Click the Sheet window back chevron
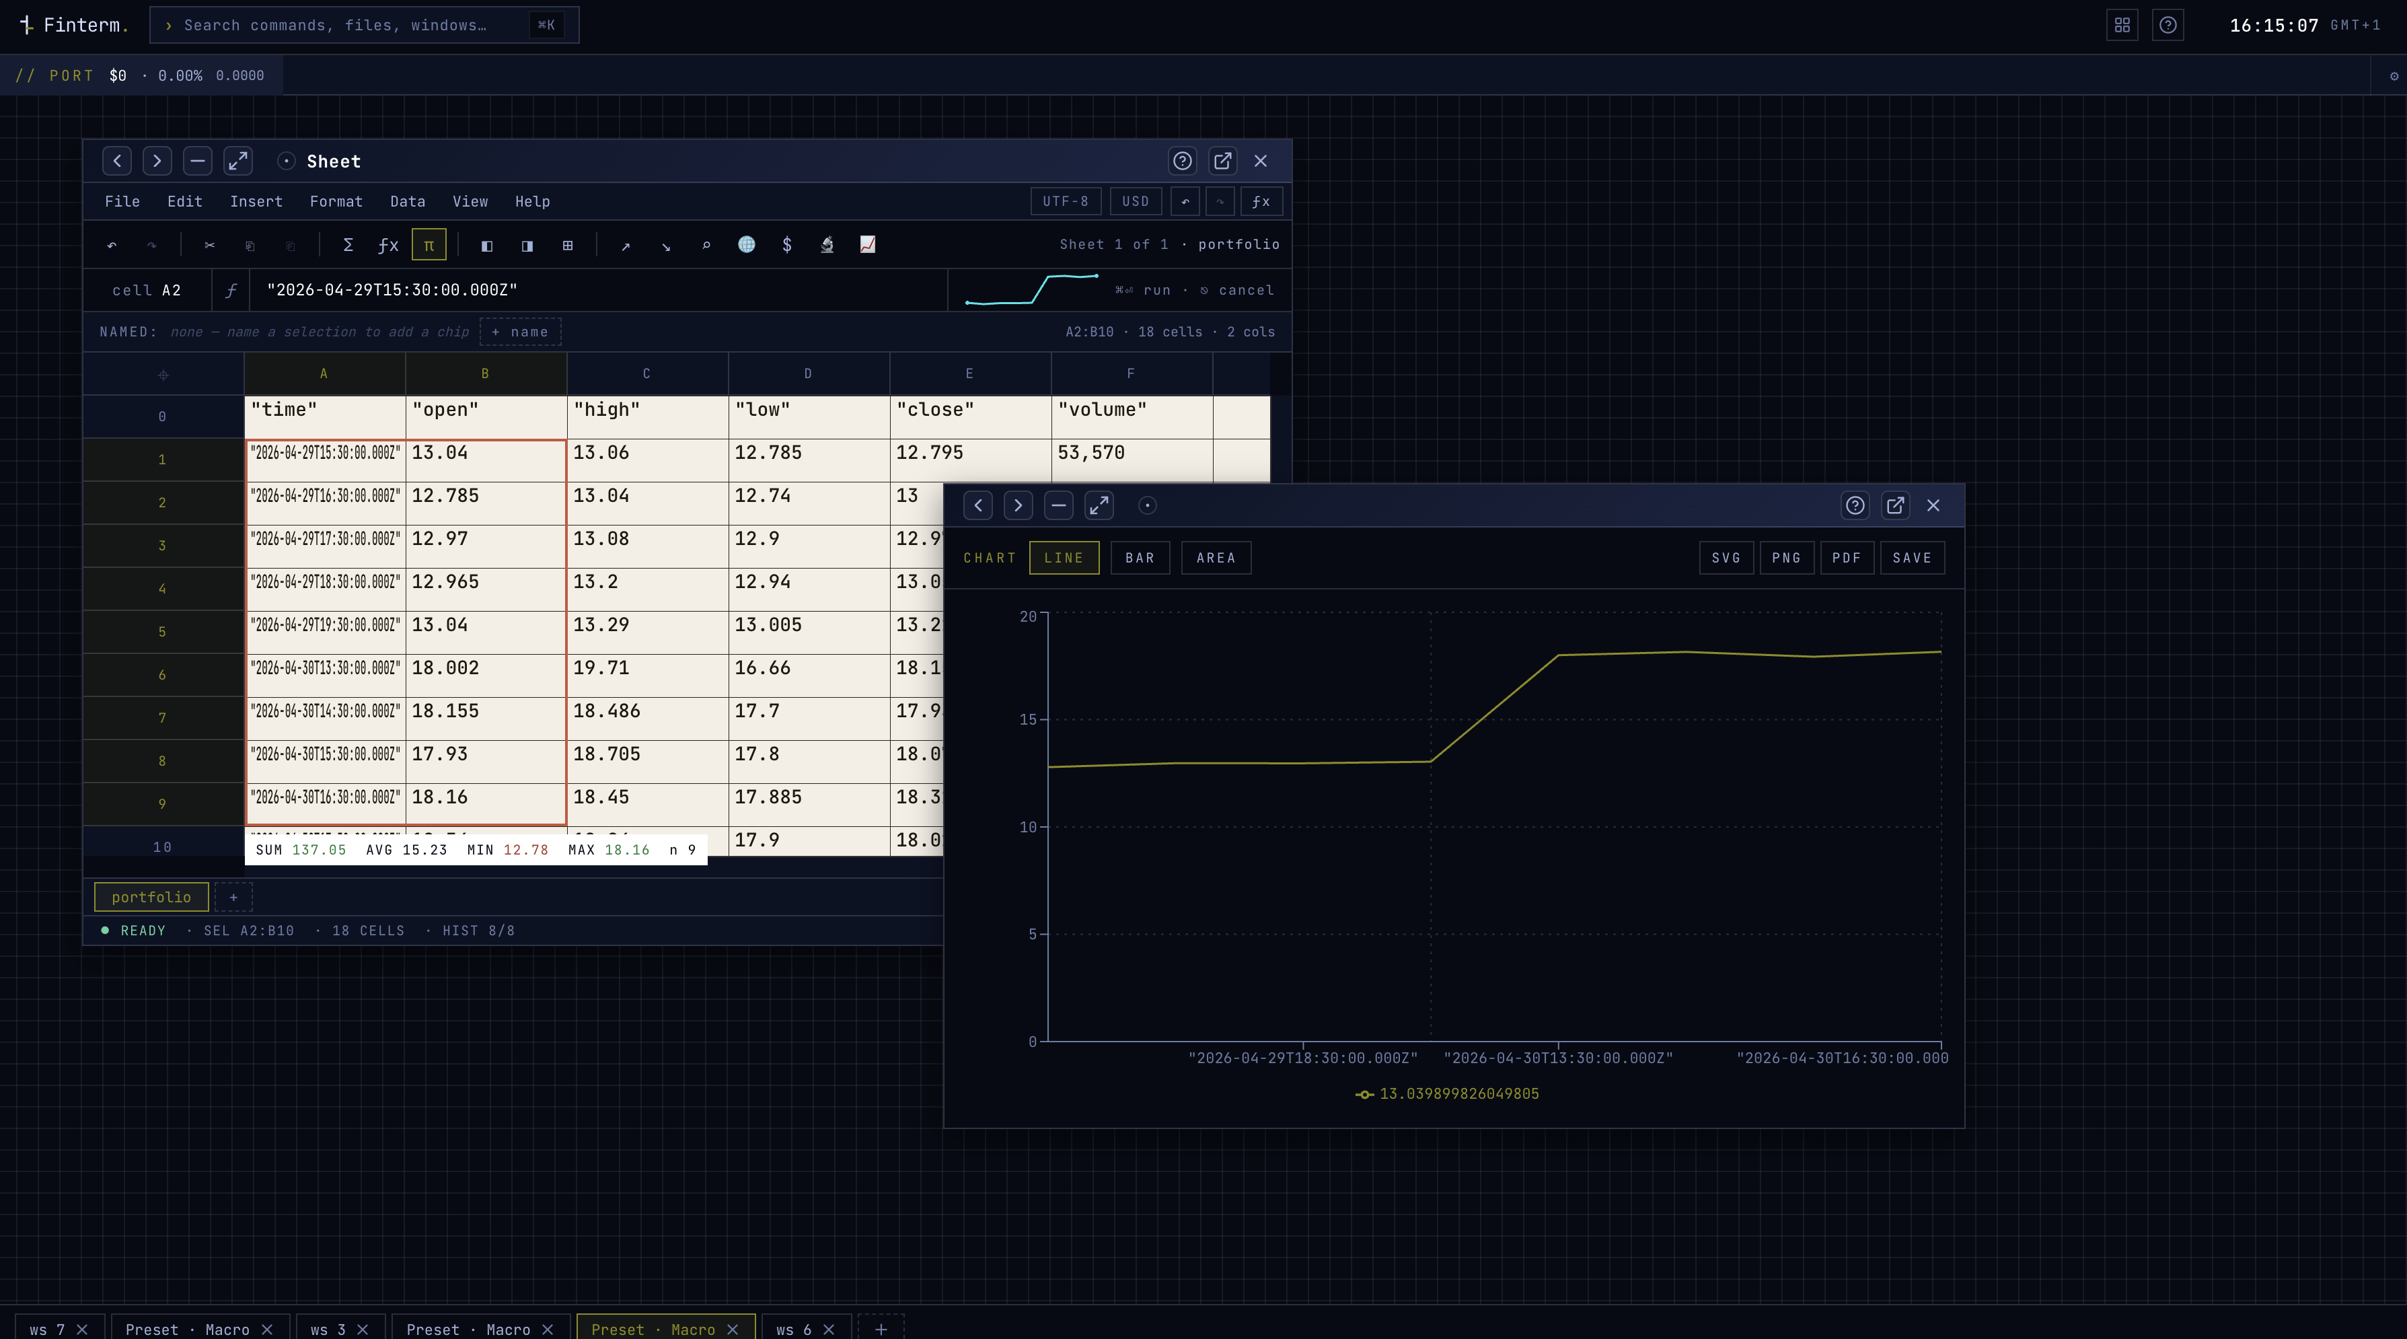Viewport: 2407px width, 1339px height. coord(117,161)
